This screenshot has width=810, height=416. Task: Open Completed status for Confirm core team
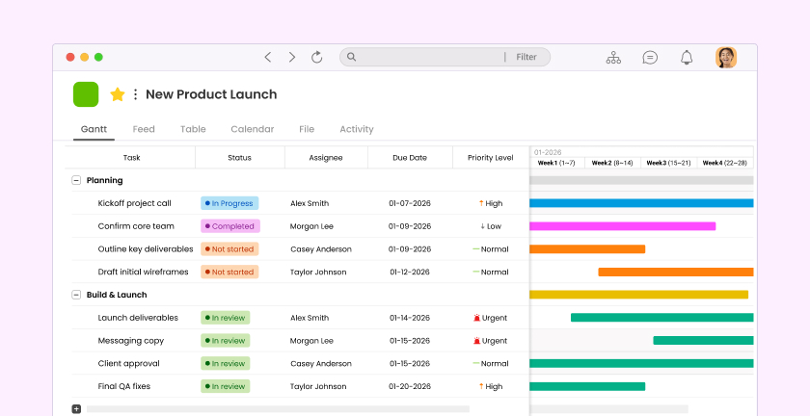230,226
